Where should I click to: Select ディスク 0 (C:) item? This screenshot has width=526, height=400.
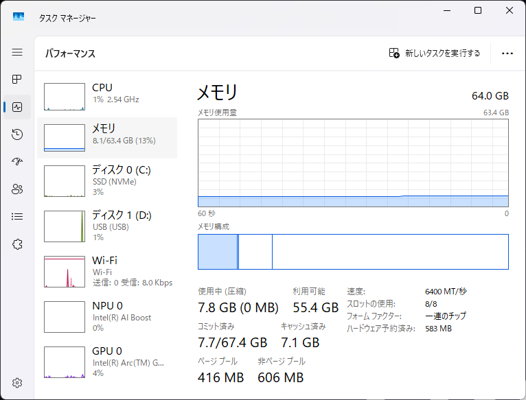click(x=107, y=180)
